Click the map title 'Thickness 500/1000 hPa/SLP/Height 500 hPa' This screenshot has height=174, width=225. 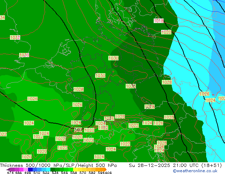[x=58, y=165]
